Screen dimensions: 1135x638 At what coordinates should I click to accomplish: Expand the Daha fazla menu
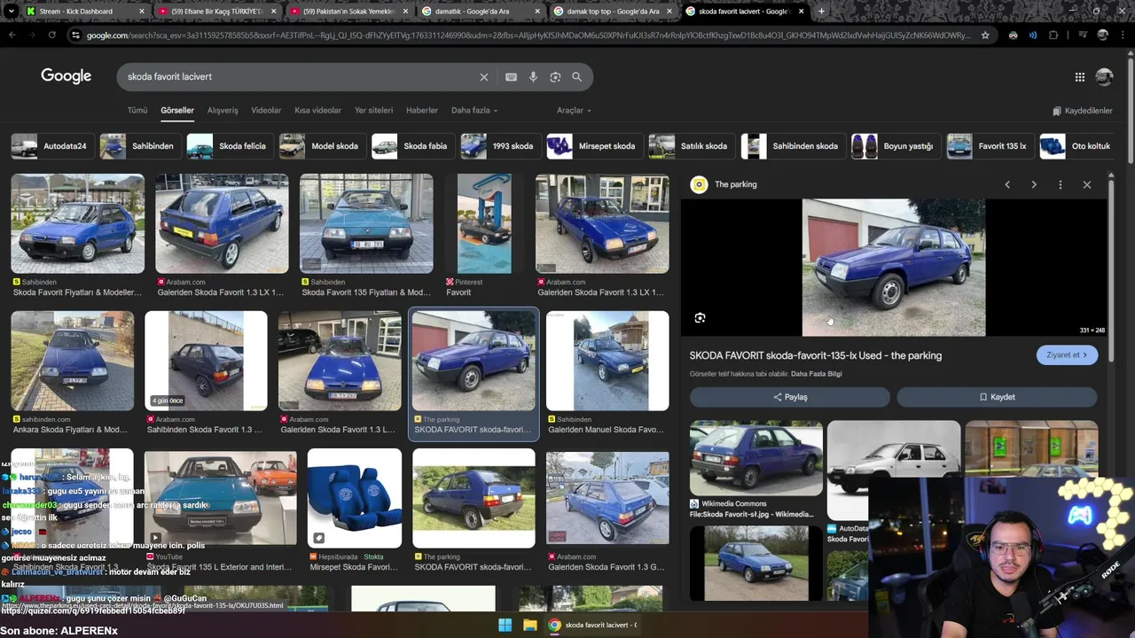pyautogui.click(x=474, y=111)
